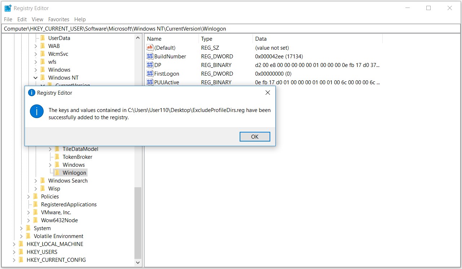The height and width of the screenshot is (269, 462).
Task: Click the HKEY_LOCAL_MACHINE folder icon
Action: [x=21, y=244]
